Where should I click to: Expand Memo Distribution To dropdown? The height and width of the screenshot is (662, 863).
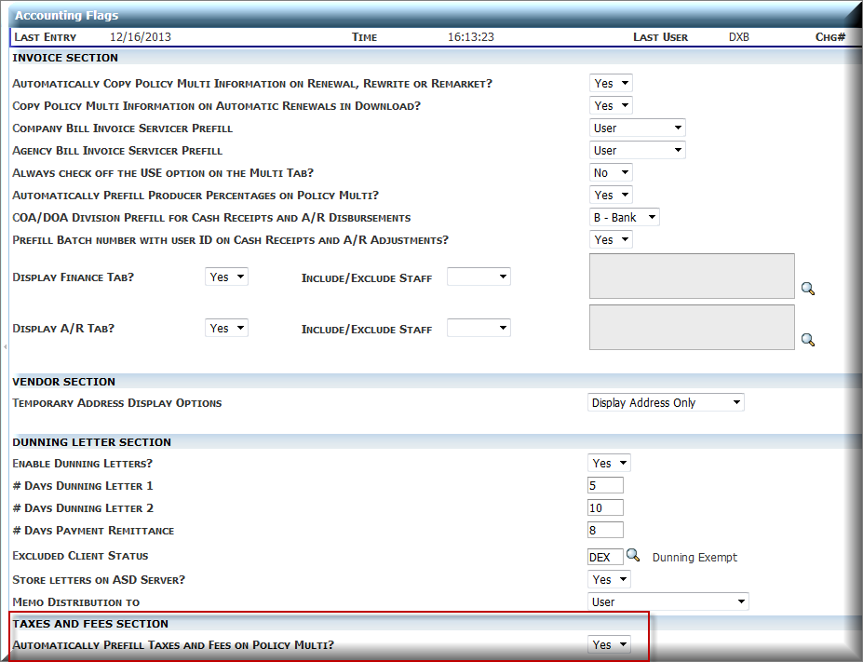click(668, 601)
